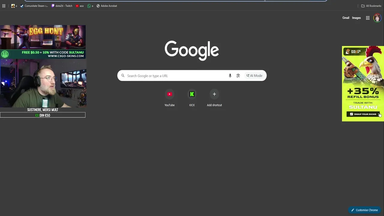Open the All Bookmarks folder
Viewport: 384px width, 216px height.
[371, 6]
